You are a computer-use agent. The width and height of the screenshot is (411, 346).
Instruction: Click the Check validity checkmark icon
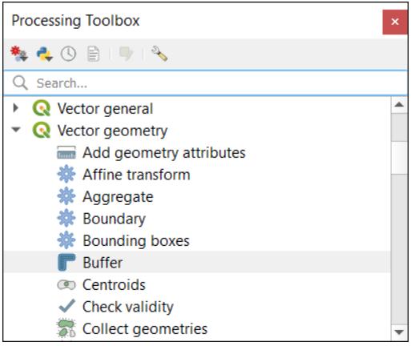(x=66, y=306)
